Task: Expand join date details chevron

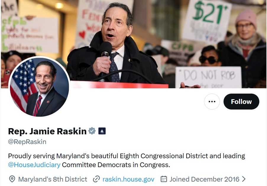Action: click(244, 179)
